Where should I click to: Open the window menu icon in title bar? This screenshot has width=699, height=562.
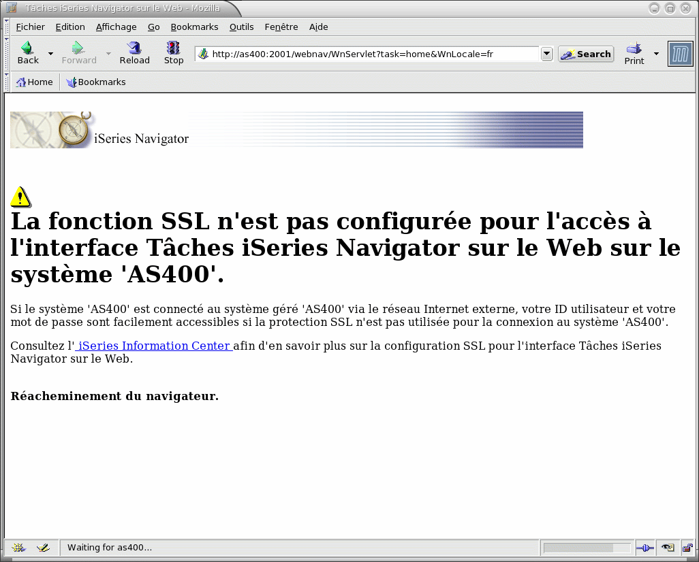coord(12,7)
